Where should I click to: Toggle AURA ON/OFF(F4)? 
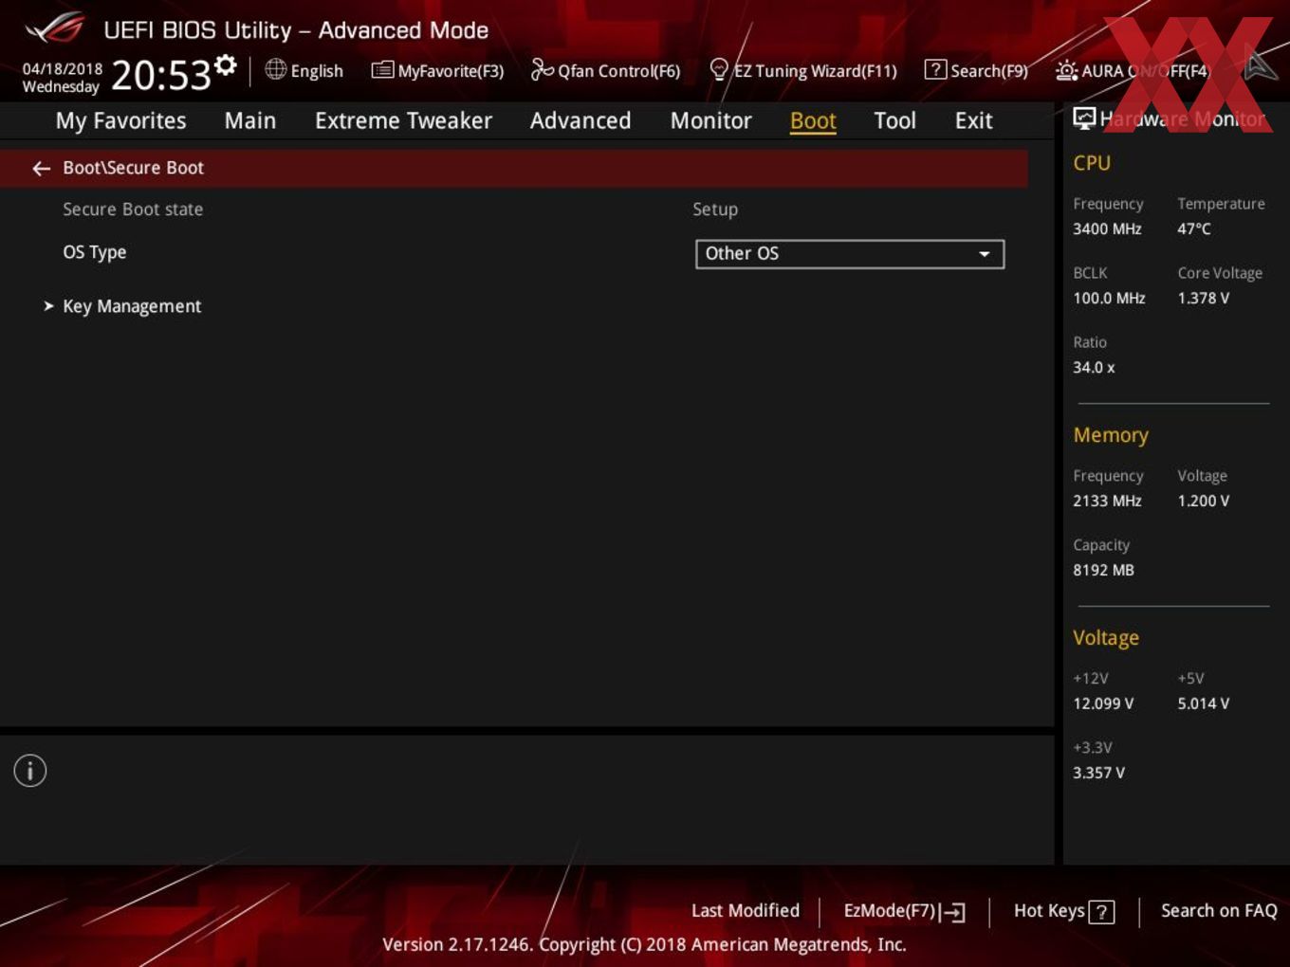[x=1133, y=70]
